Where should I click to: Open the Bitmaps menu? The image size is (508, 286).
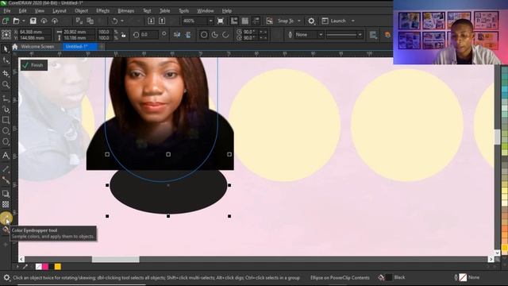coord(126,10)
